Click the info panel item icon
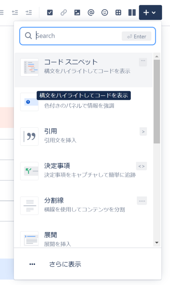Image resolution: width=170 pixels, height=285 pixels. click(x=29, y=102)
